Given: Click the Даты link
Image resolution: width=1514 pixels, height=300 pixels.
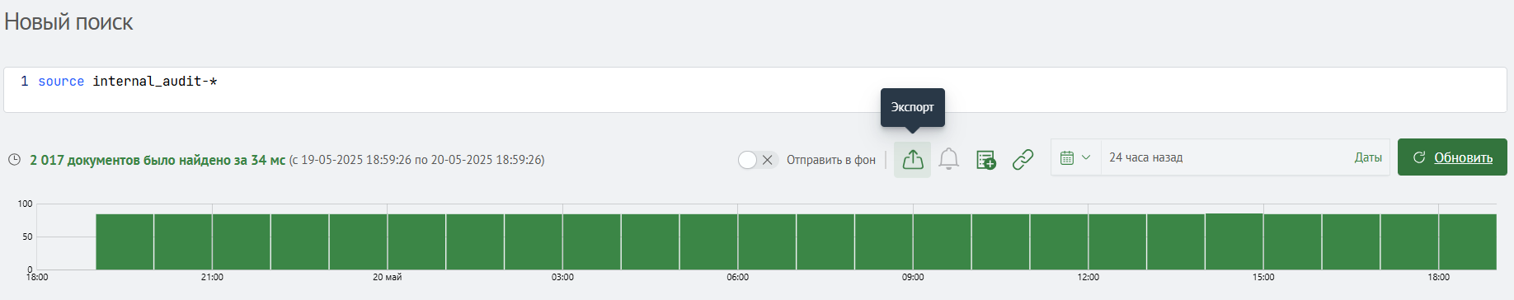Looking at the screenshot, I should coord(1368,157).
